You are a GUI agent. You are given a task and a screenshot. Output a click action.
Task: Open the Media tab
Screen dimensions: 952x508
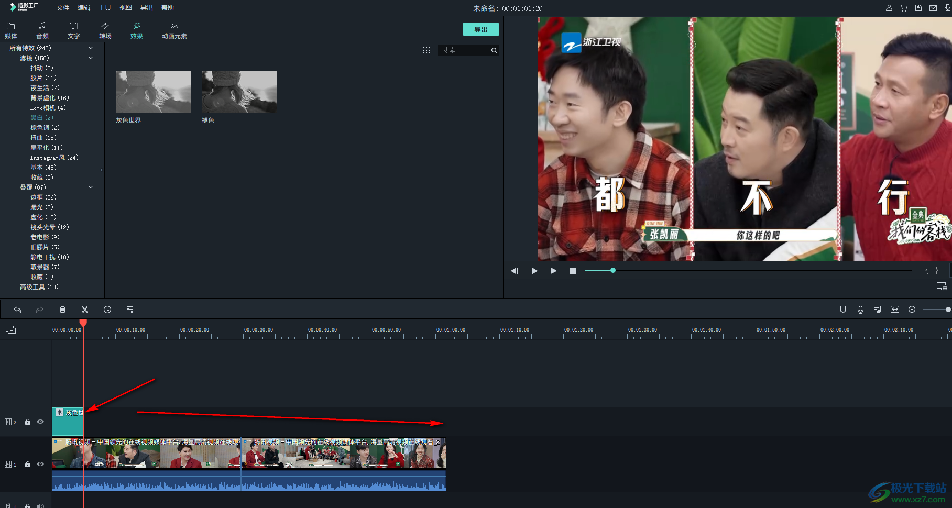click(x=11, y=30)
